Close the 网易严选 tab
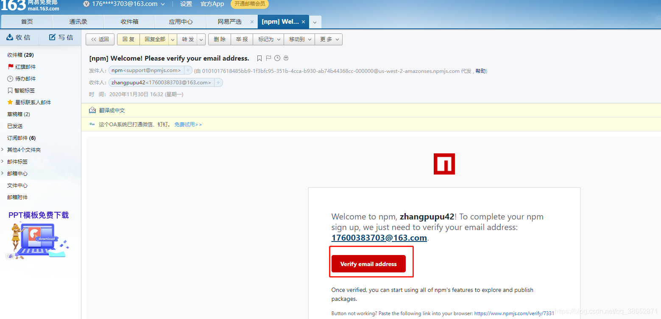661x319 pixels. [x=252, y=22]
